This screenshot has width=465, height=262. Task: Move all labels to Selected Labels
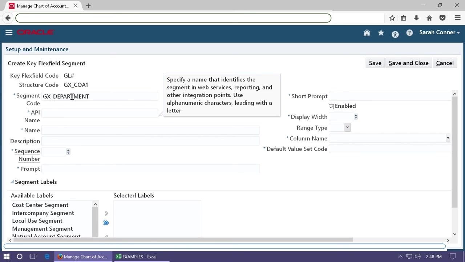pos(106,223)
